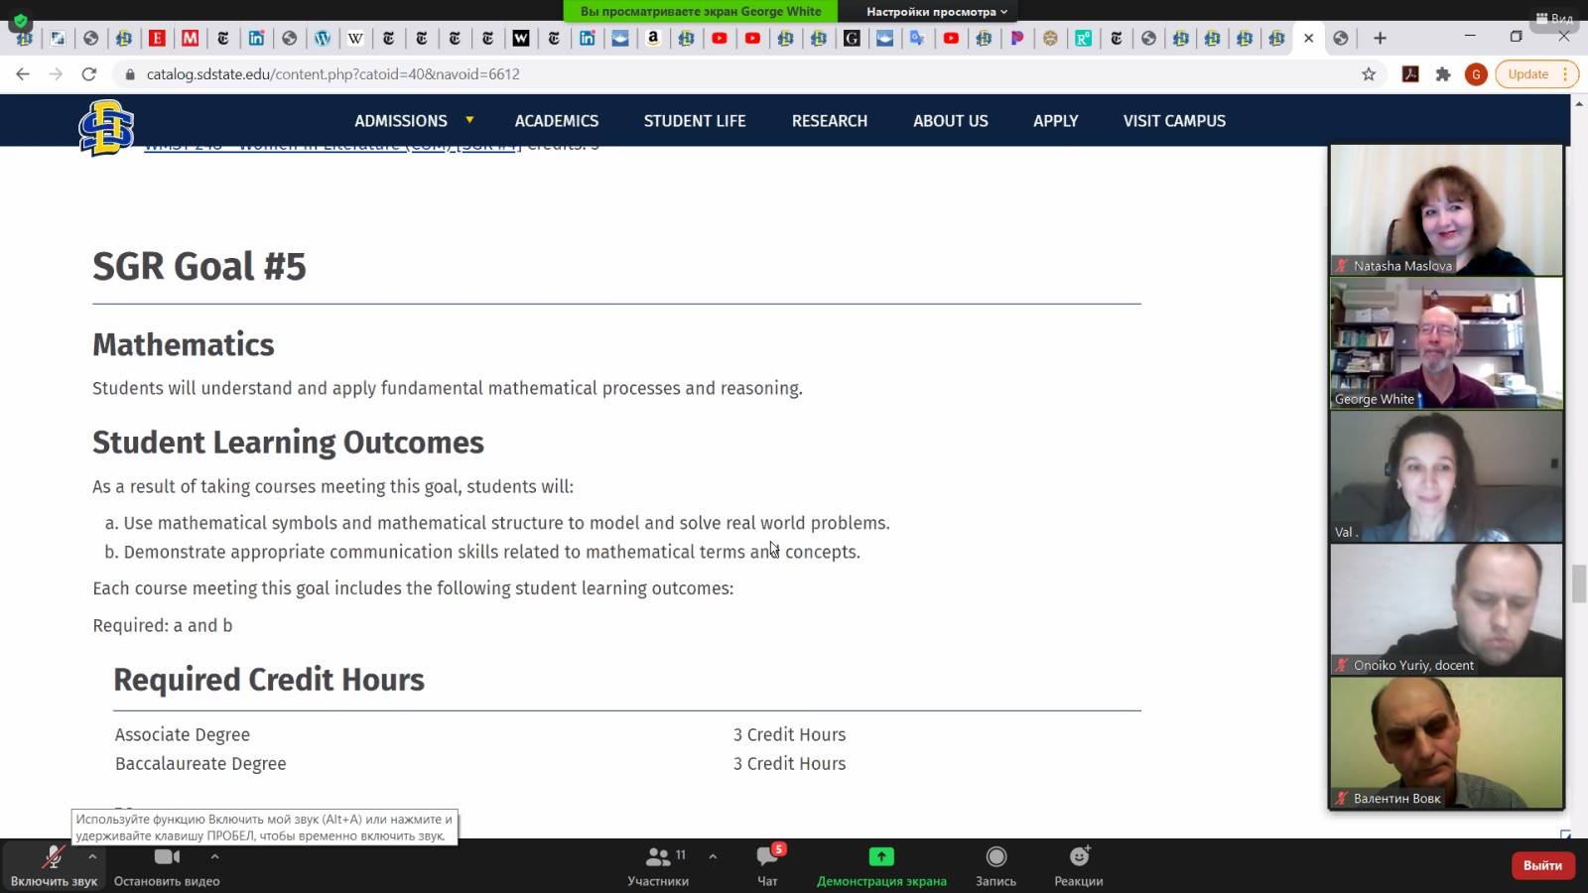The height and width of the screenshot is (893, 1588).
Task: Open the Research menu item
Action: (829, 121)
